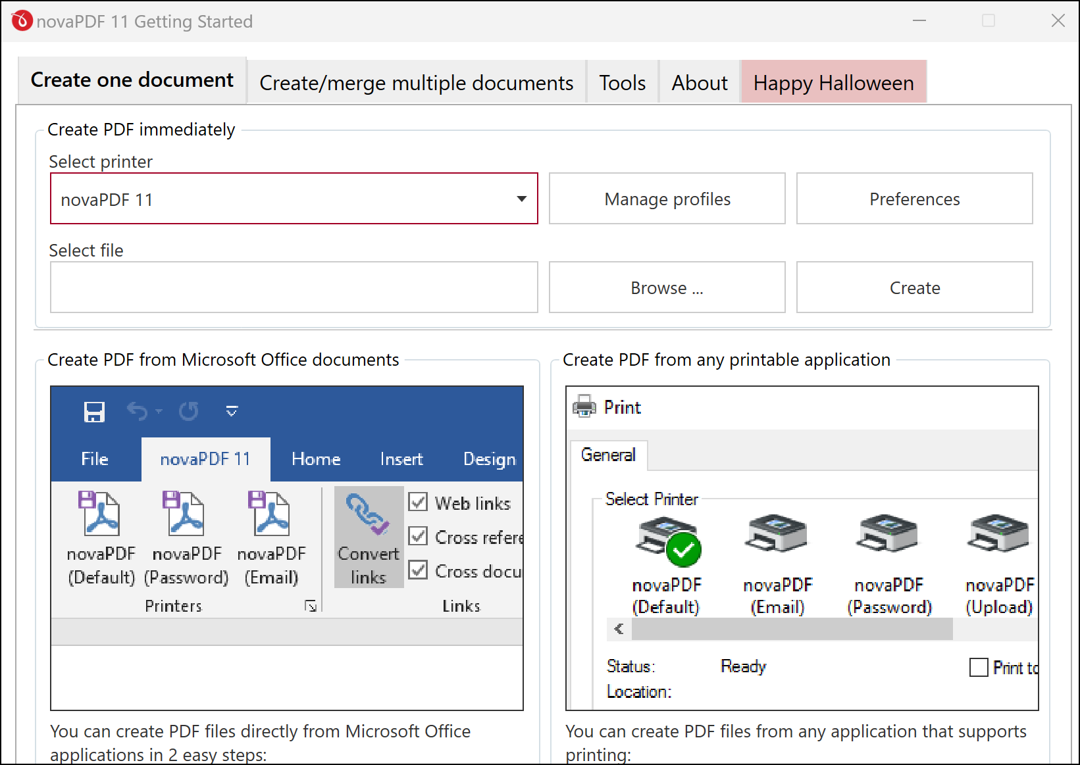Open the Happy Halloween tab
The width and height of the screenshot is (1080, 765).
coord(834,83)
